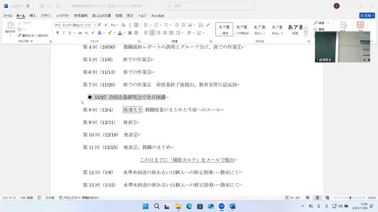Increase font size with grow font icon
Image resolution: width=378 pixels, height=212 pixels.
pos(100,25)
